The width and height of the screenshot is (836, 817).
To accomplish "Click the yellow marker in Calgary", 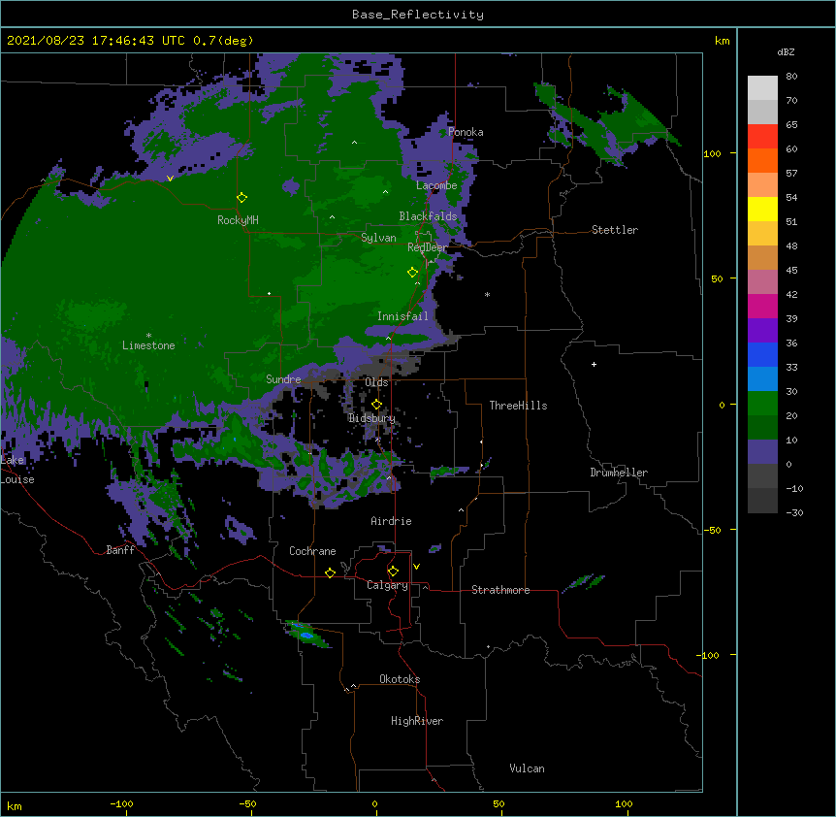I will pos(393,572).
